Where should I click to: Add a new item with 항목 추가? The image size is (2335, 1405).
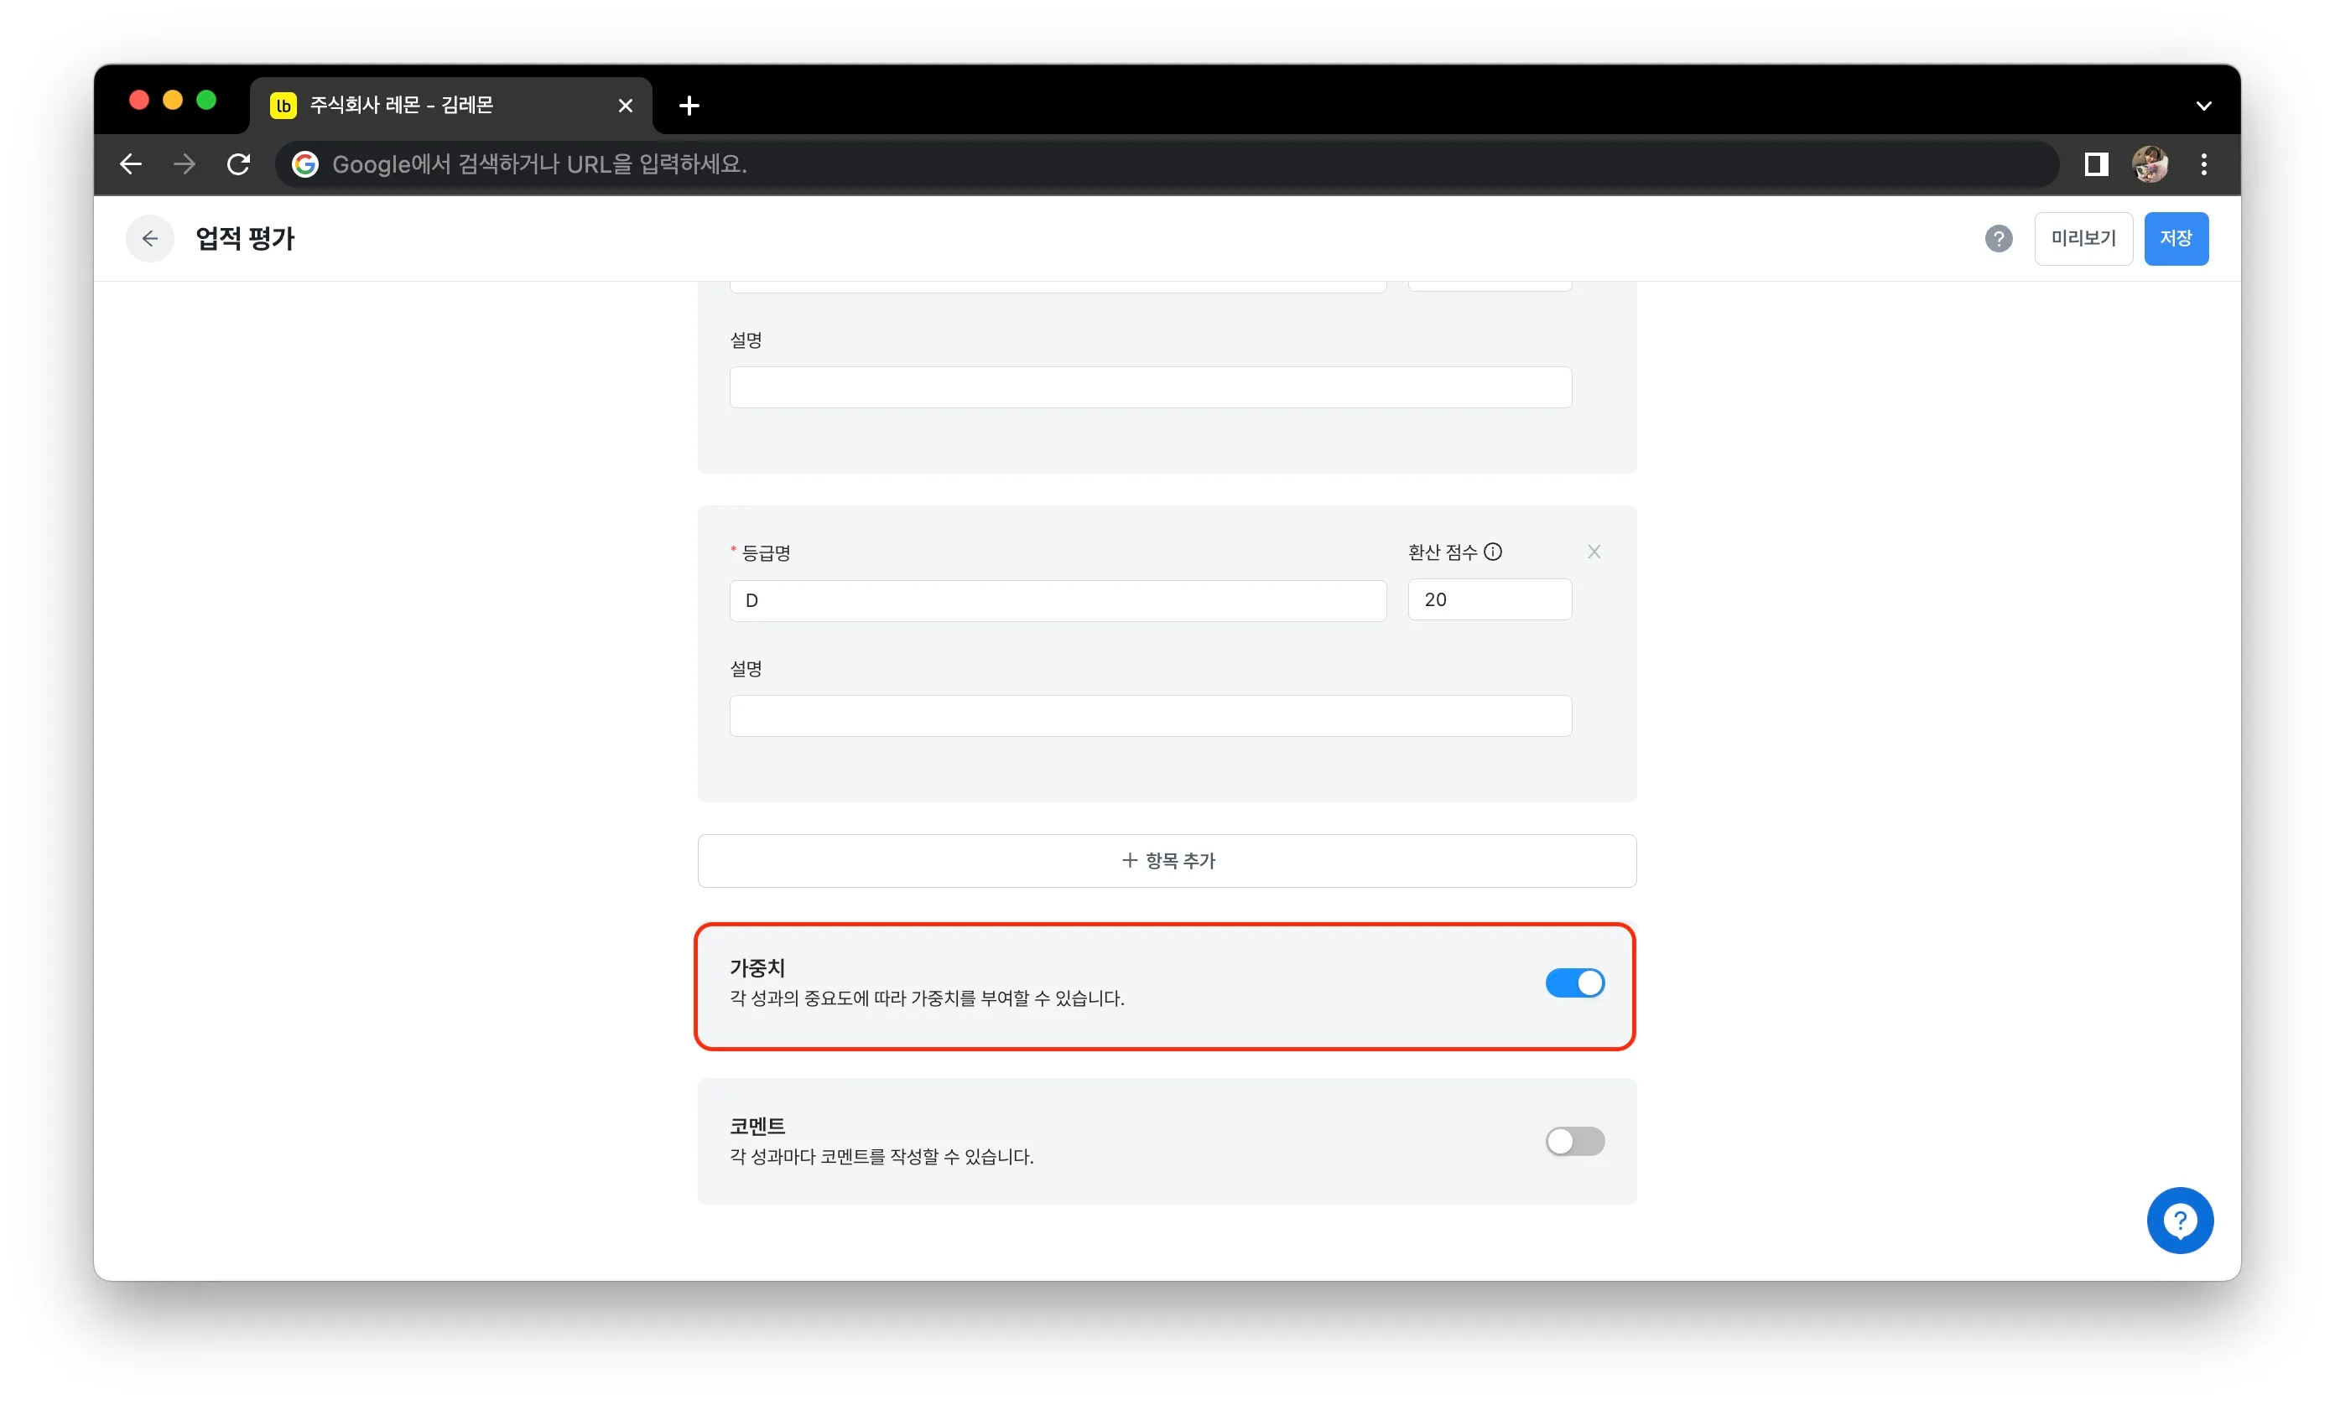(x=1166, y=861)
